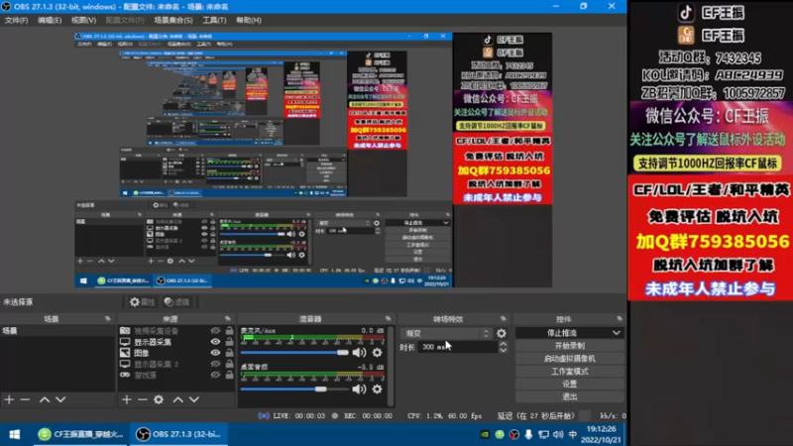793x446 pixels.
Task: Add a new source with the plus icon in the 来源 panel
Action: [x=127, y=399]
